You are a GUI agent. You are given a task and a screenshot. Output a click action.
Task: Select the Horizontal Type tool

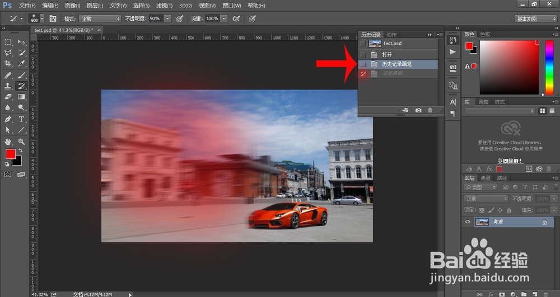tap(21, 119)
